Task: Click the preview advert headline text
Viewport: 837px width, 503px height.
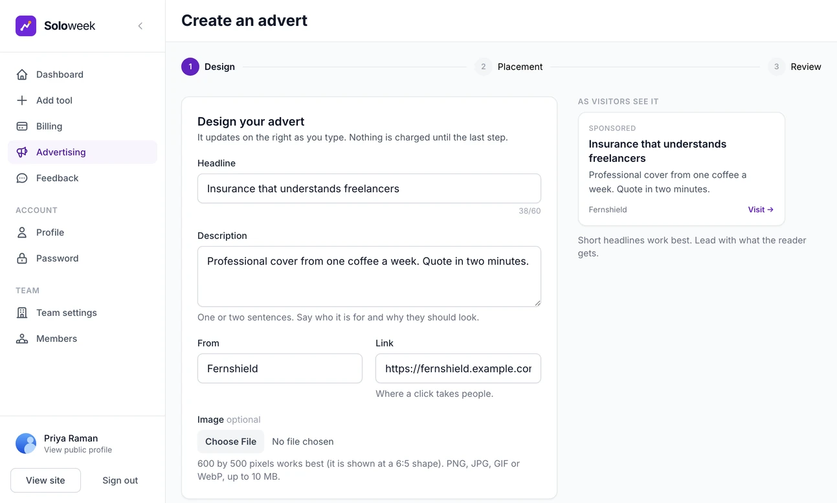Action: click(x=658, y=151)
